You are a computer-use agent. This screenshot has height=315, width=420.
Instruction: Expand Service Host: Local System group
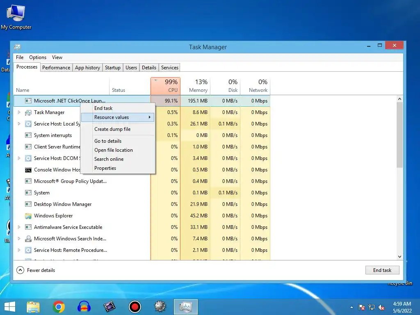[19, 124]
